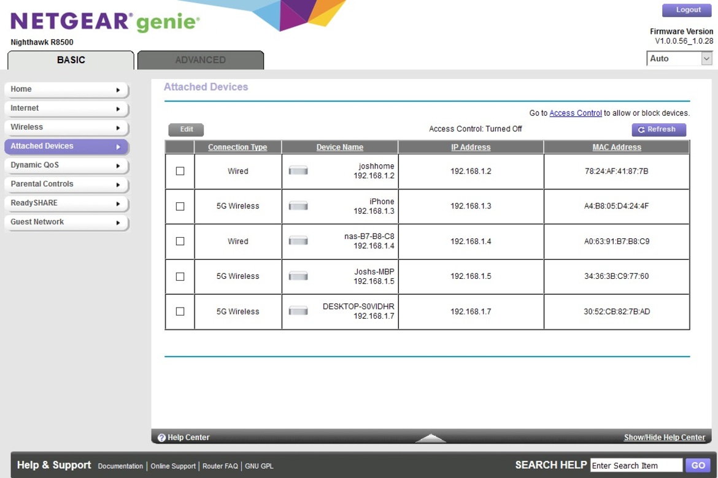Open the Home sidebar menu
Viewport: 718px width, 478px height.
67,89
